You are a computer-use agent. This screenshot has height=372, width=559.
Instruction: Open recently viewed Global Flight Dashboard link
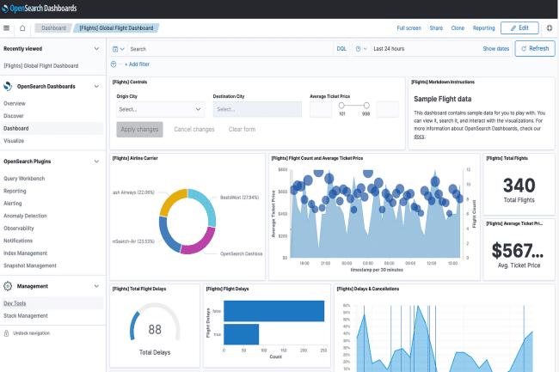(41, 65)
